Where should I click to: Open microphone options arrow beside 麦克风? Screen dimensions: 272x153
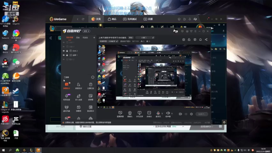(x=162, y=114)
